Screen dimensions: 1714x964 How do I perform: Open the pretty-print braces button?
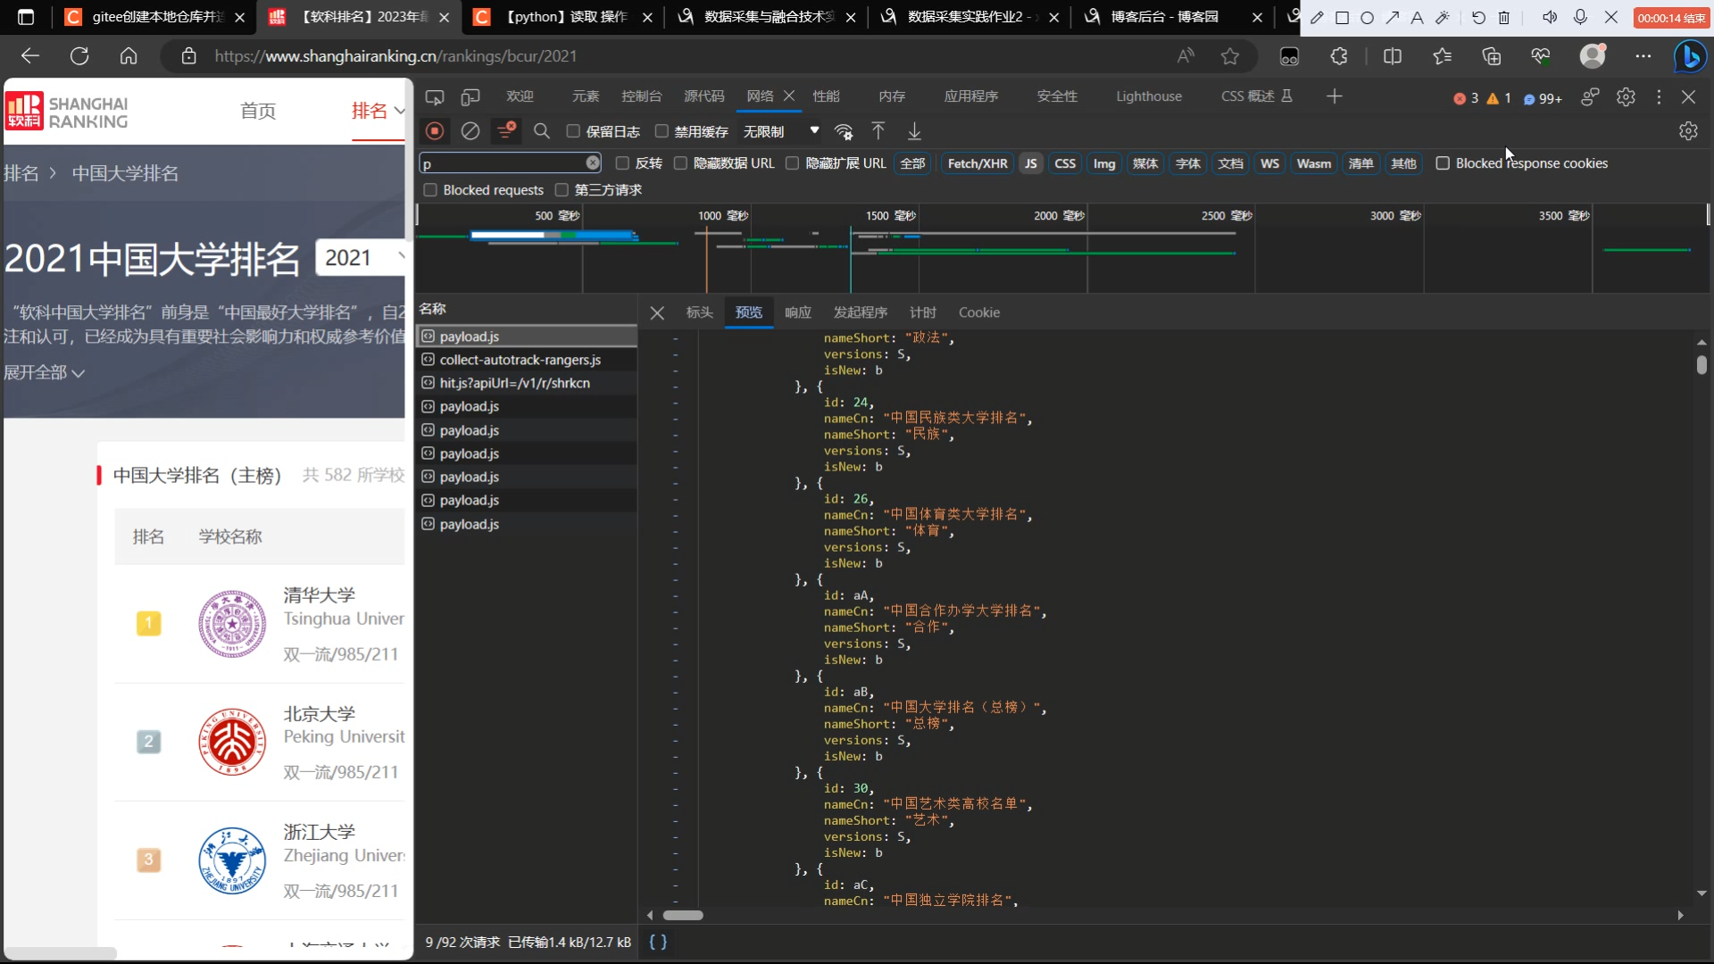point(658,942)
